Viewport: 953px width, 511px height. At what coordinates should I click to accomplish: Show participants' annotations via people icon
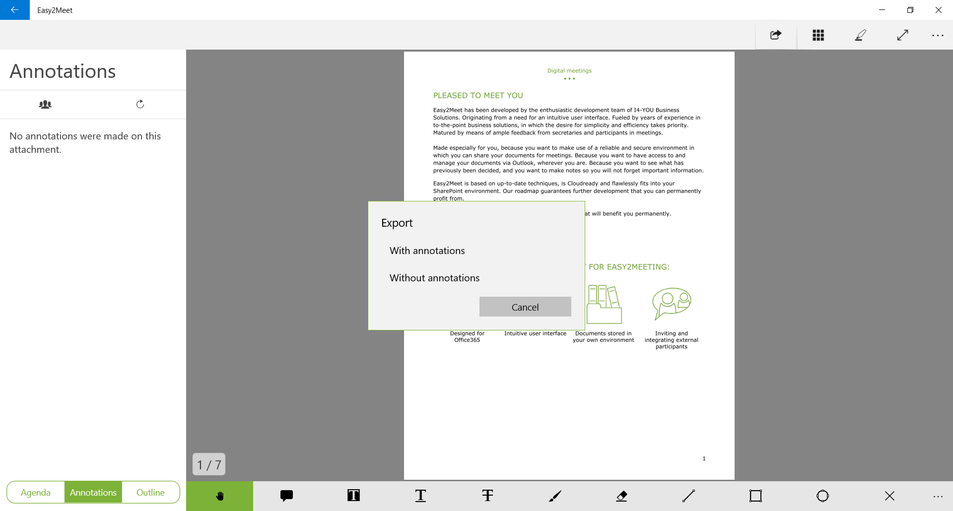pos(45,104)
